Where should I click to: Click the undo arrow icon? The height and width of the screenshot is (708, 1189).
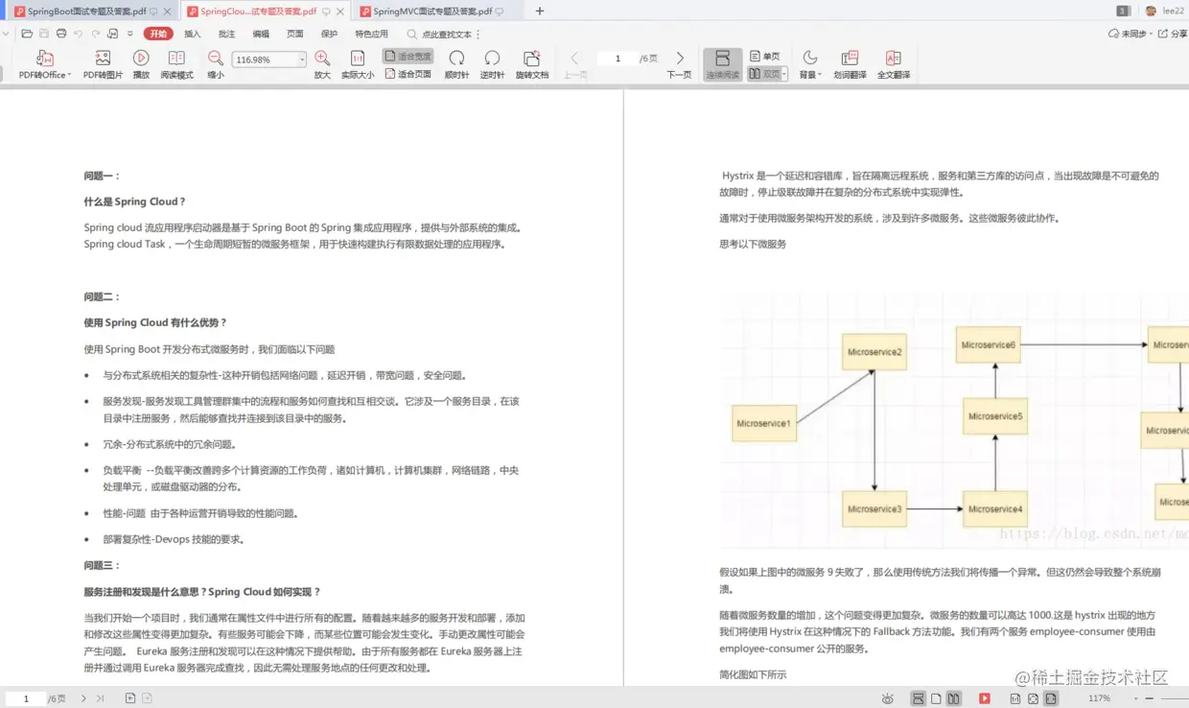pyautogui.click(x=79, y=34)
